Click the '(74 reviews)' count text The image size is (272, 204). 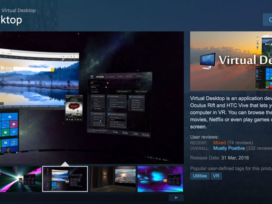tap(240, 143)
